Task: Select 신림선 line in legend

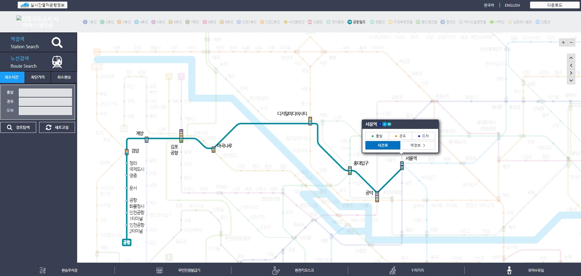Action: (x=543, y=22)
